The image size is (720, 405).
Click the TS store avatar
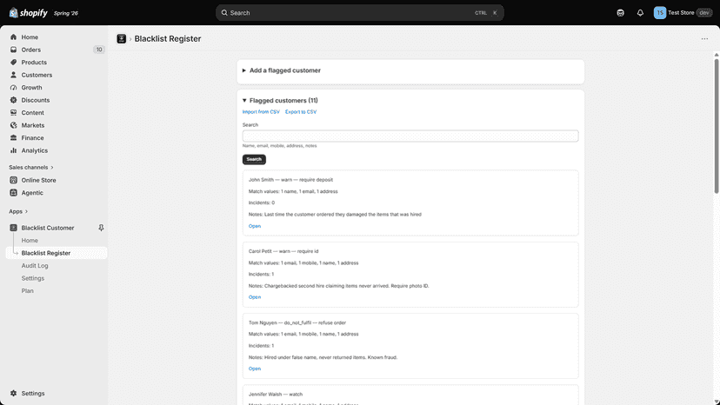660,13
